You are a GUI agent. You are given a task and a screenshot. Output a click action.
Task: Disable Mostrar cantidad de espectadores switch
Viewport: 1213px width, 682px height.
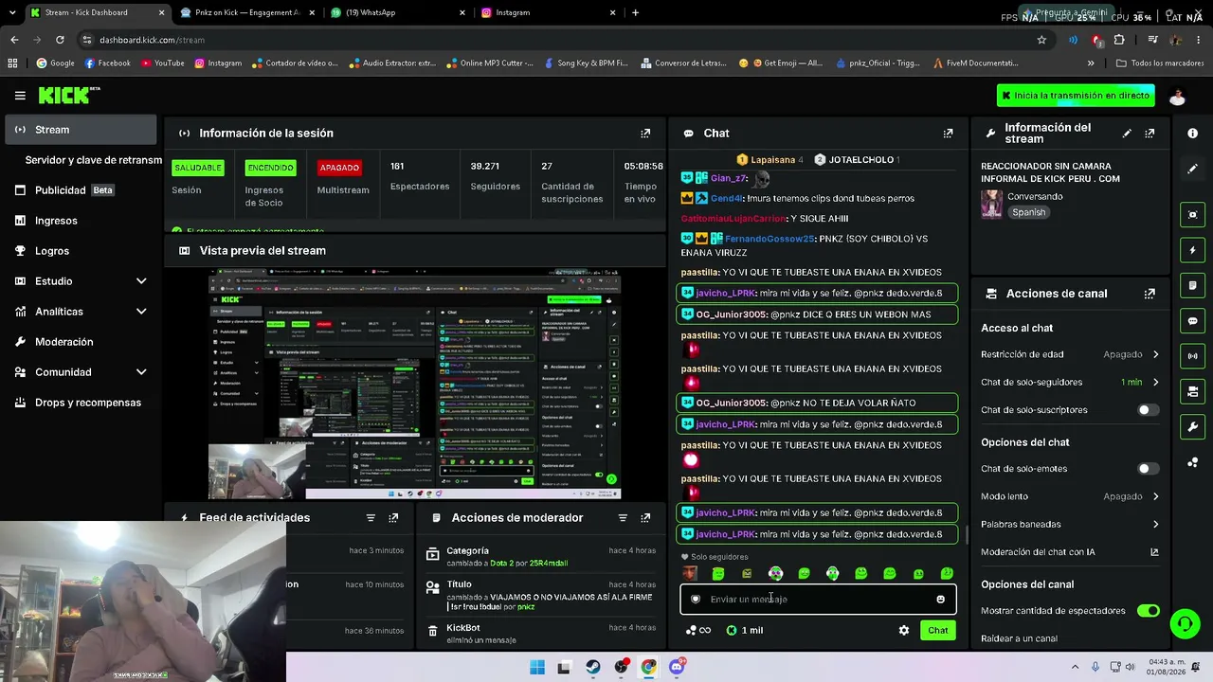tap(1148, 611)
